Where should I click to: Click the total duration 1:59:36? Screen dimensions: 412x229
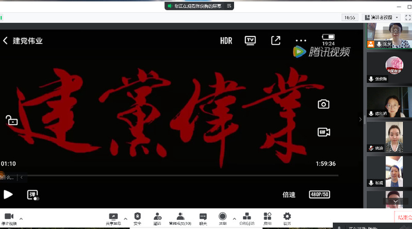click(x=325, y=164)
